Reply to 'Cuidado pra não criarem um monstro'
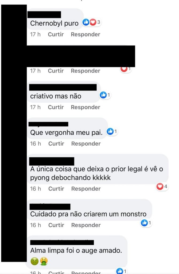This screenshot has height=274, width=179. [x=86, y=225]
